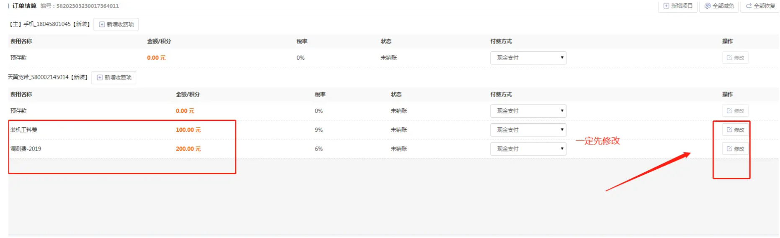This screenshot has width=780, height=238.
Task: Open payment method dropdown for phone 预存款
Action: pos(528,58)
